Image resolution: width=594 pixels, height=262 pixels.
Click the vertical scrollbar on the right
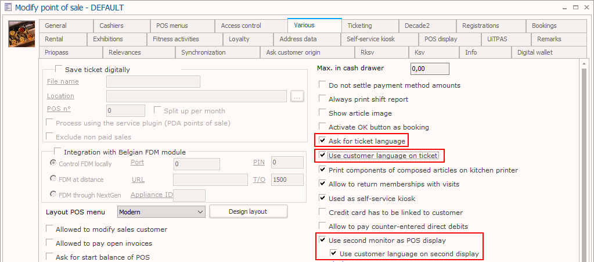585,163
